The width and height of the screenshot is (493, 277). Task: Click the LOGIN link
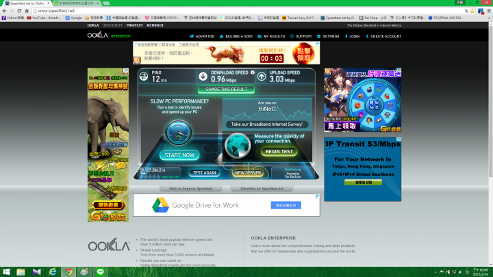(x=353, y=36)
